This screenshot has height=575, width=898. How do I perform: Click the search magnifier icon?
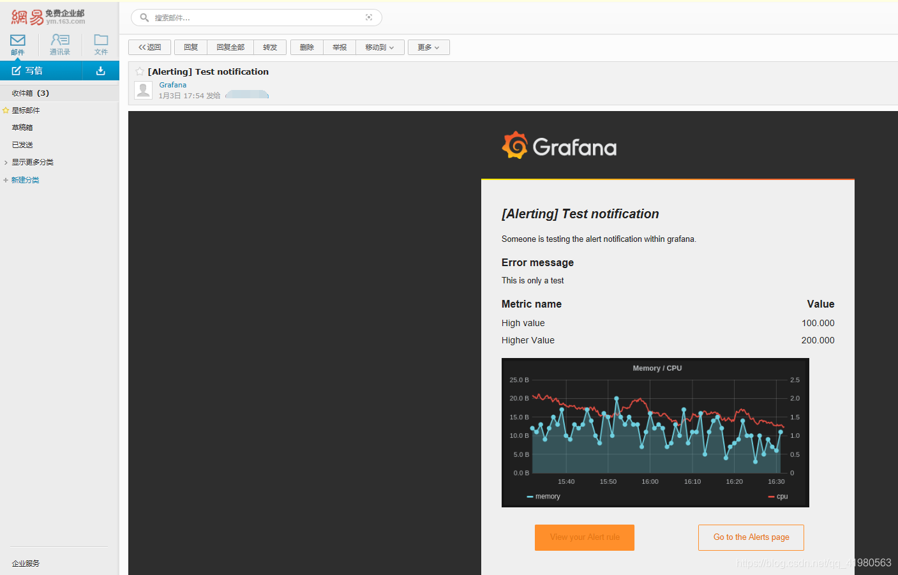(x=144, y=18)
